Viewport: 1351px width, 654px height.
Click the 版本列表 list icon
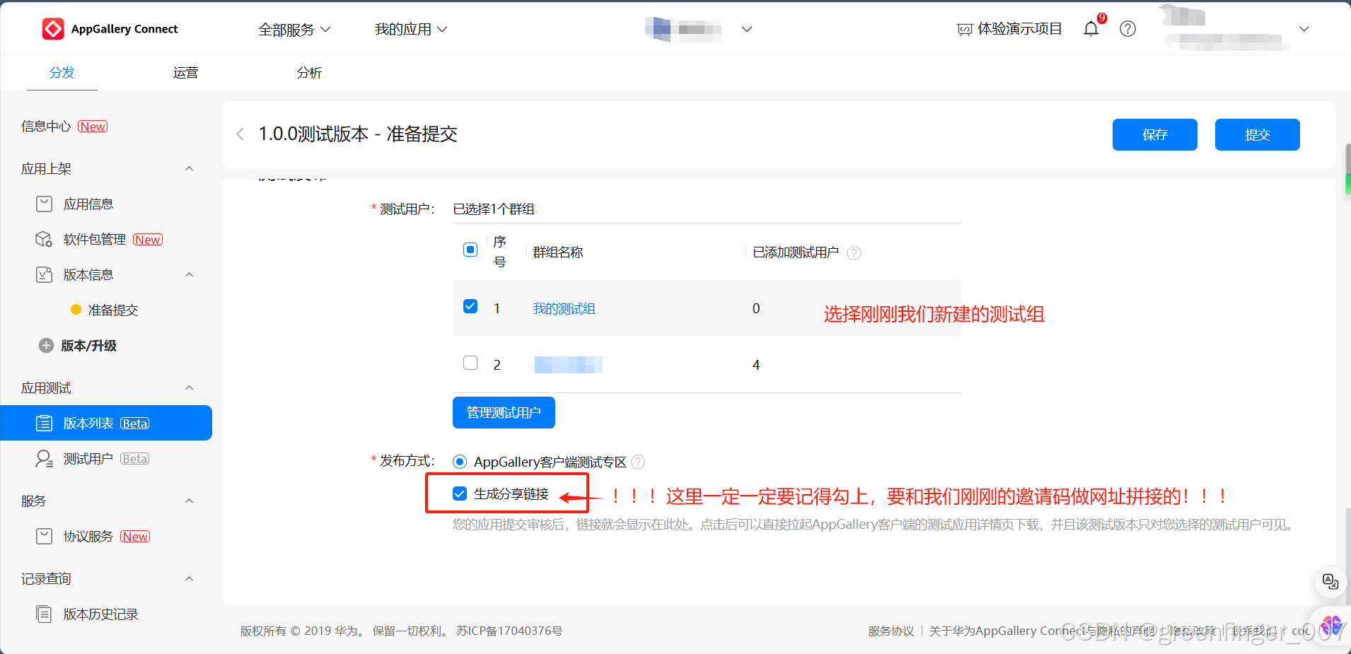coord(44,424)
